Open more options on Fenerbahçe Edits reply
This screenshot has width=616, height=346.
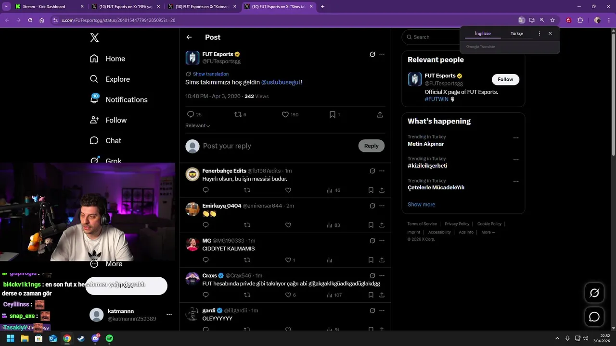[382, 171]
